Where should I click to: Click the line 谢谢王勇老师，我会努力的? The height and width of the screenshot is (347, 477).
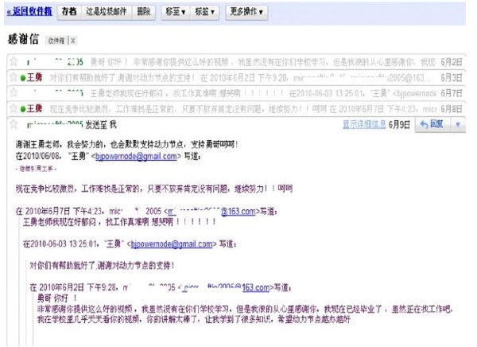pos(126,144)
